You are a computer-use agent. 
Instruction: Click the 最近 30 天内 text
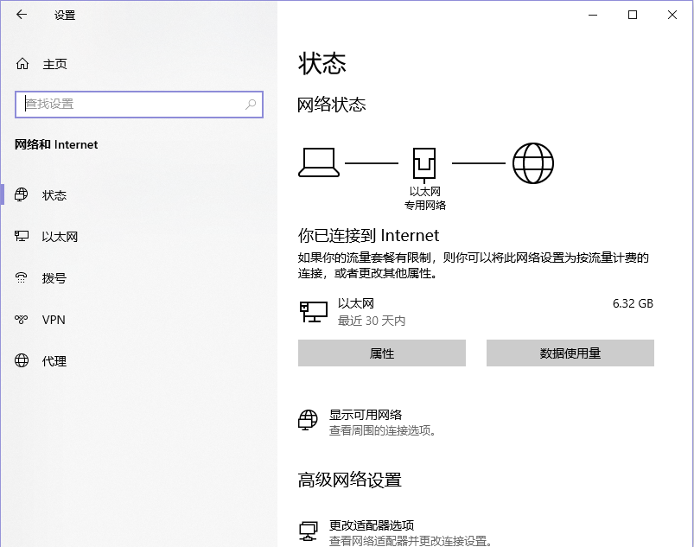point(372,321)
